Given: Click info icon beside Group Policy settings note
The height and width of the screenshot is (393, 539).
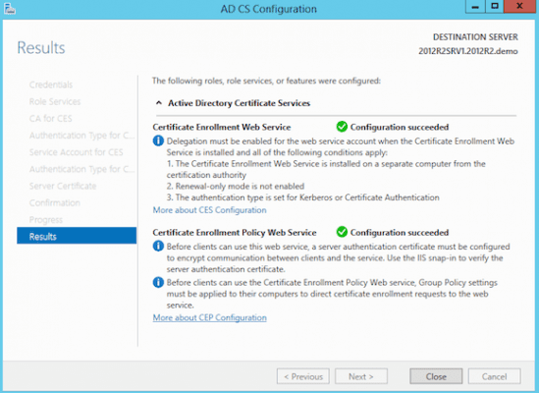Looking at the screenshot, I should tap(158, 282).
